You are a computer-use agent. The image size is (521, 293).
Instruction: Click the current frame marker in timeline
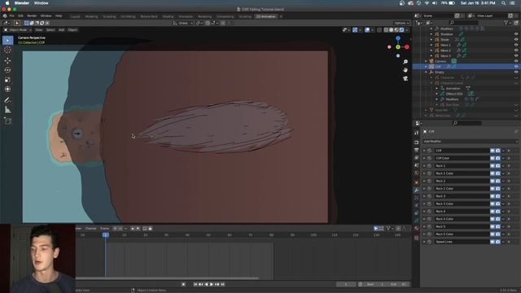click(x=106, y=235)
